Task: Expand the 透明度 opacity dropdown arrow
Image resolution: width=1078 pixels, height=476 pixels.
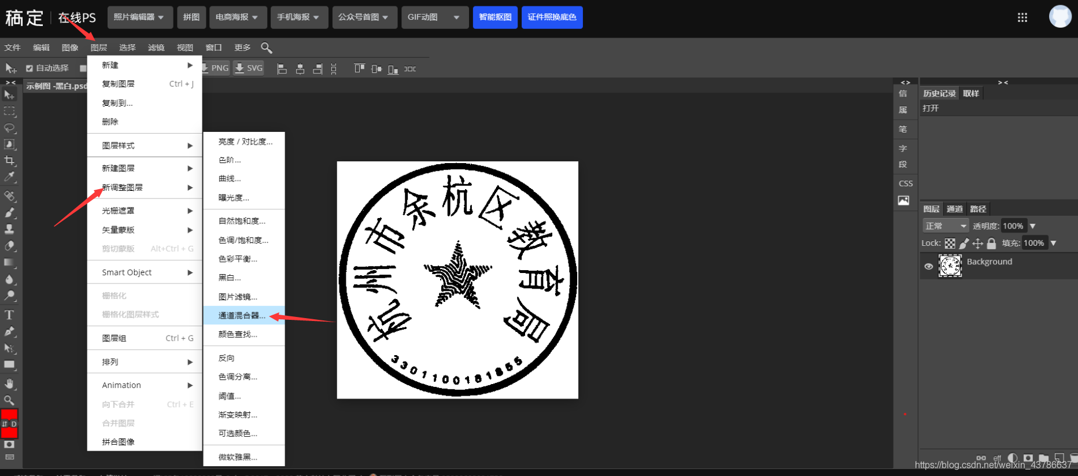Action: point(1033,226)
